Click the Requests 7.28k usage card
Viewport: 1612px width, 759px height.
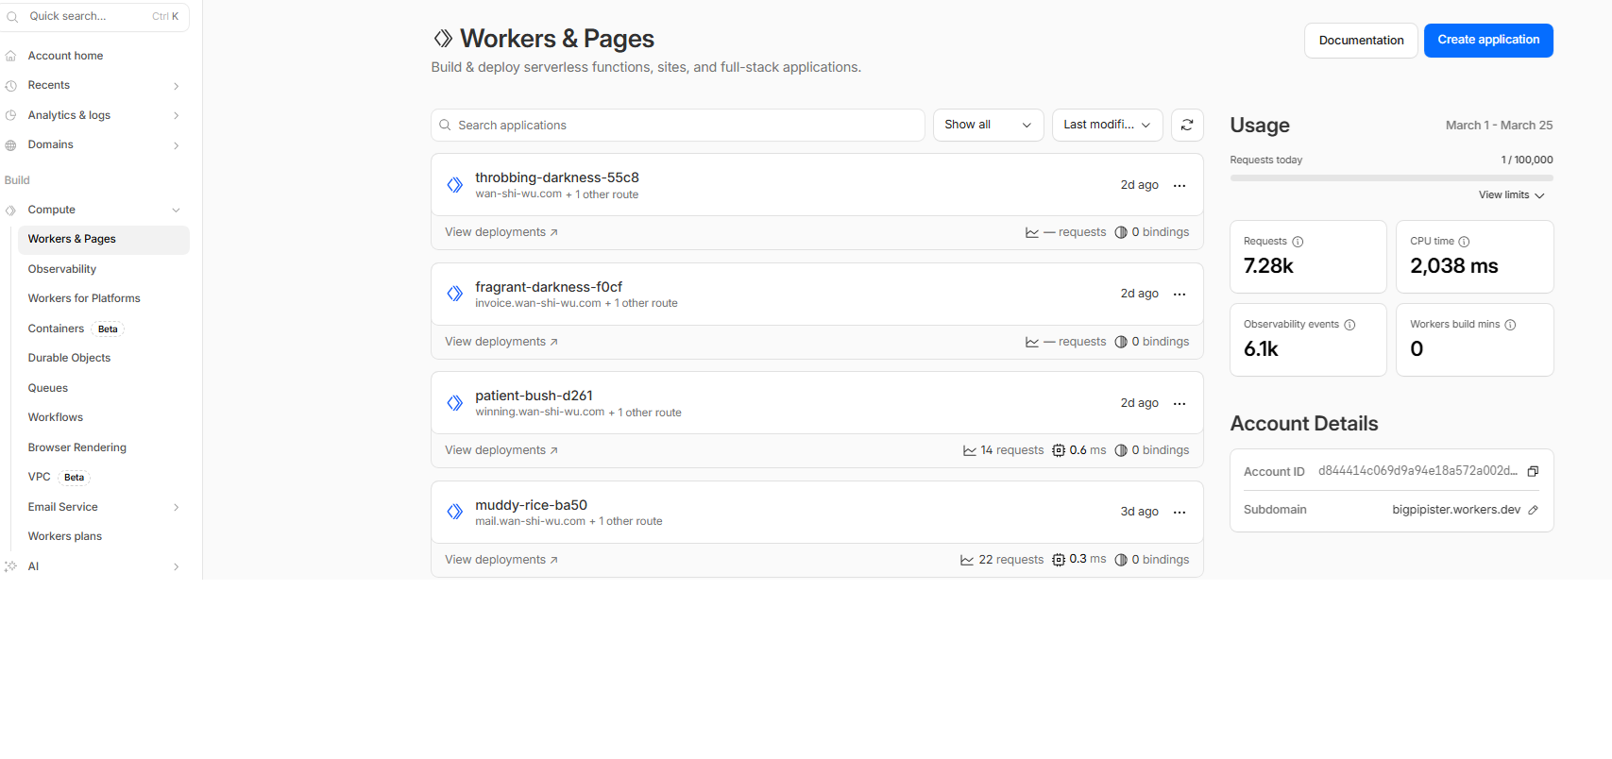[x=1308, y=257]
